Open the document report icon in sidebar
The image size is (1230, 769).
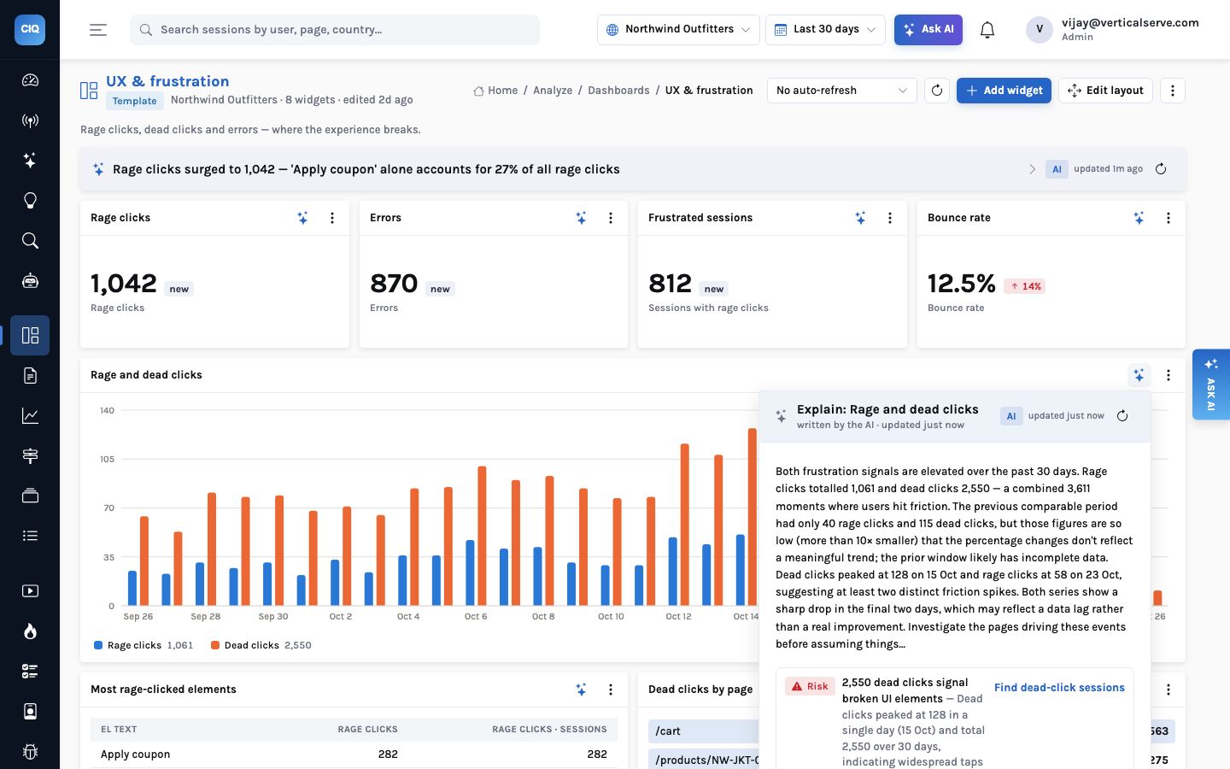click(30, 376)
